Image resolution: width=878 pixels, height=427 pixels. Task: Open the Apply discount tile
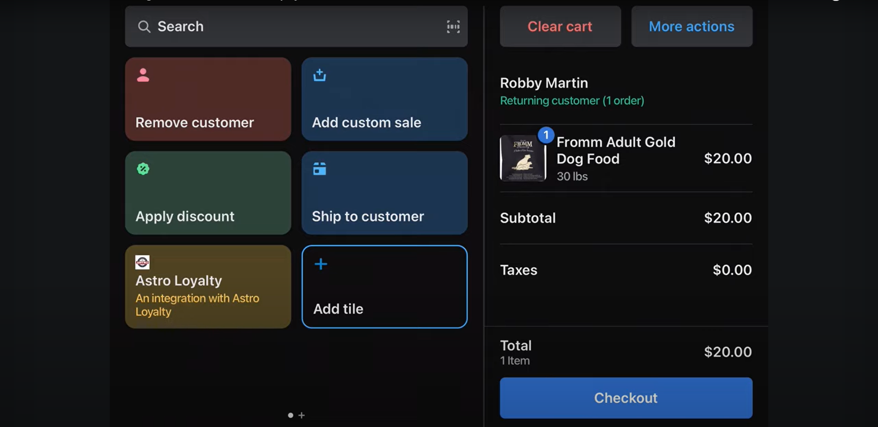click(208, 193)
